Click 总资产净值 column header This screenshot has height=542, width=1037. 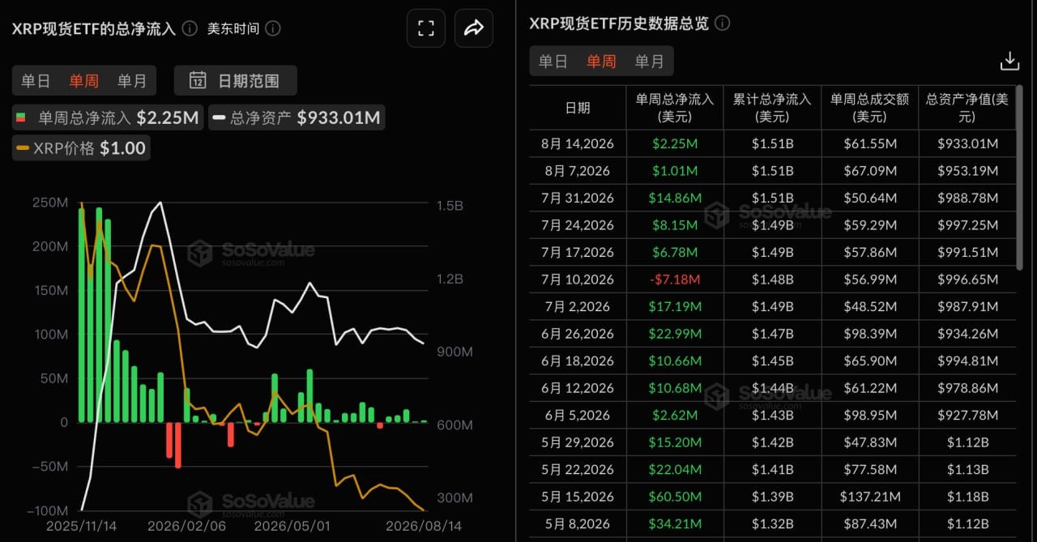click(x=967, y=108)
